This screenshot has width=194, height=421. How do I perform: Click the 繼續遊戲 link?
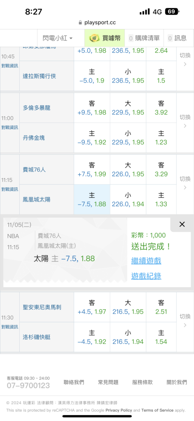click(x=146, y=261)
